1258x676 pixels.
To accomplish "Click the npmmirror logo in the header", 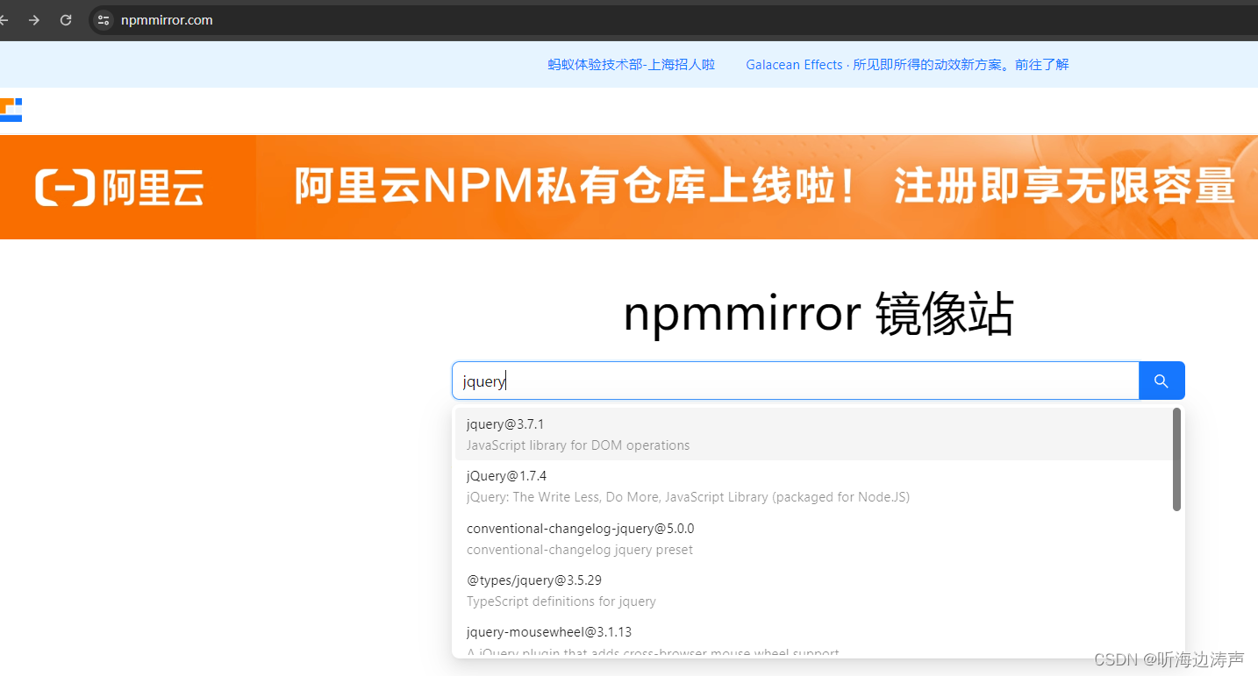I will point(11,110).
